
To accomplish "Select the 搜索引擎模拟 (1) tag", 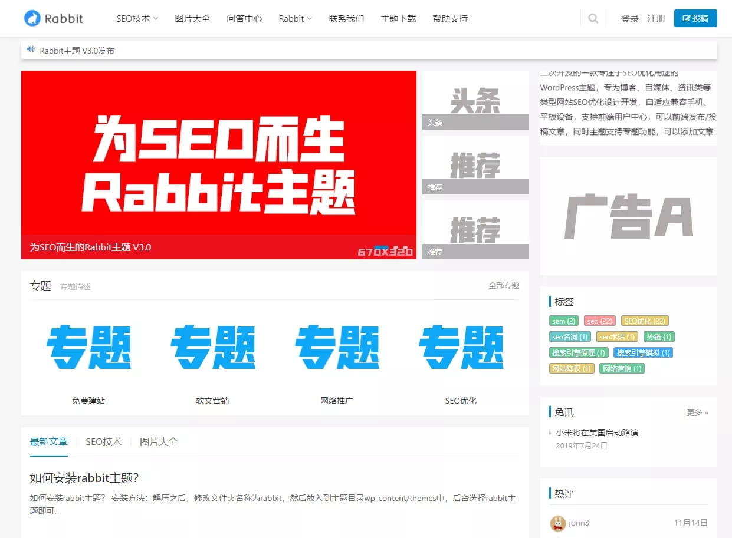I will [644, 352].
